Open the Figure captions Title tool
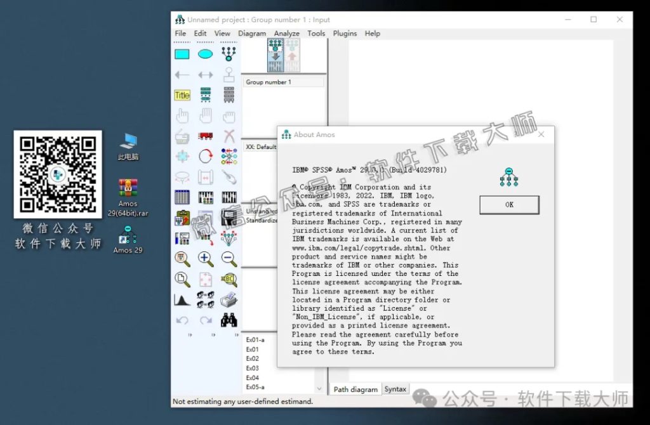Viewport: 650px width, 425px height. [x=182, y=95]
